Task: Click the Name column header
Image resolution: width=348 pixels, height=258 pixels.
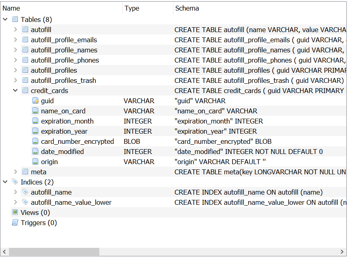Action: pos(11,8)
